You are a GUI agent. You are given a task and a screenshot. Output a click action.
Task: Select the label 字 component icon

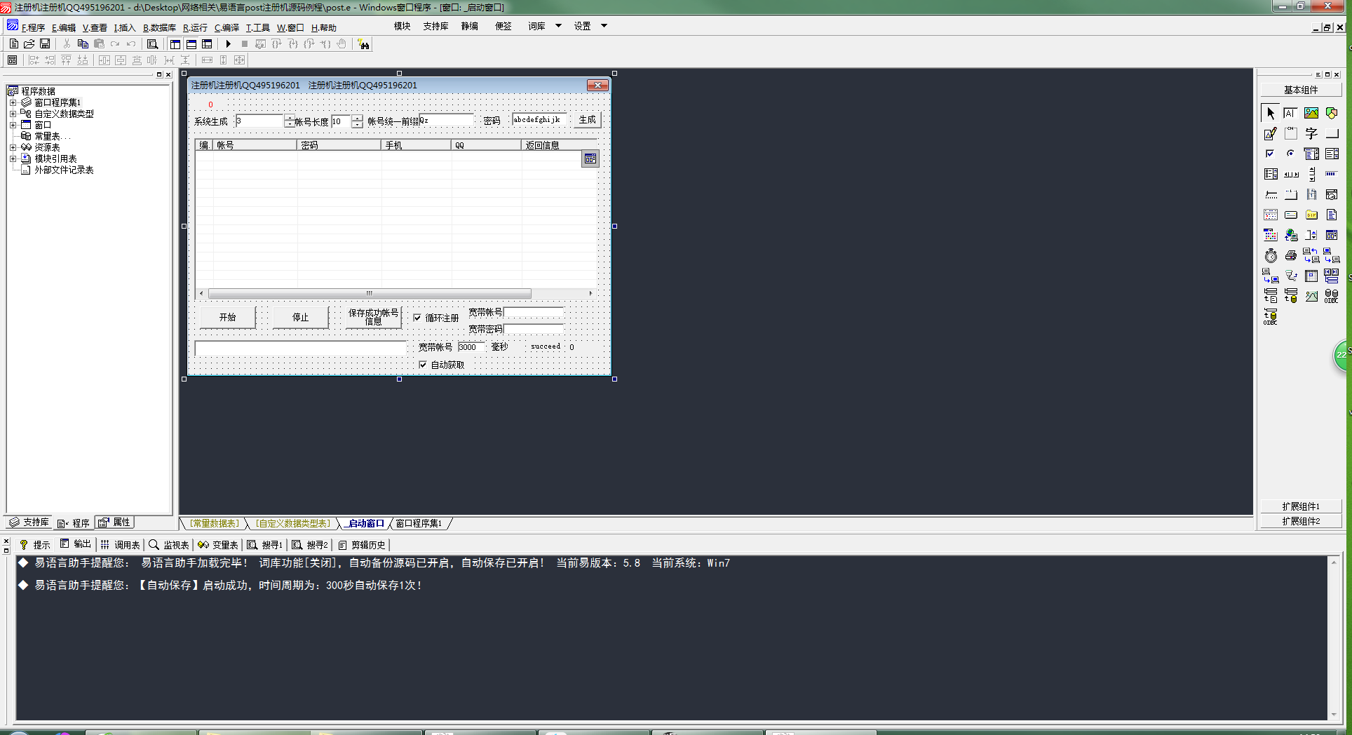1311,133
